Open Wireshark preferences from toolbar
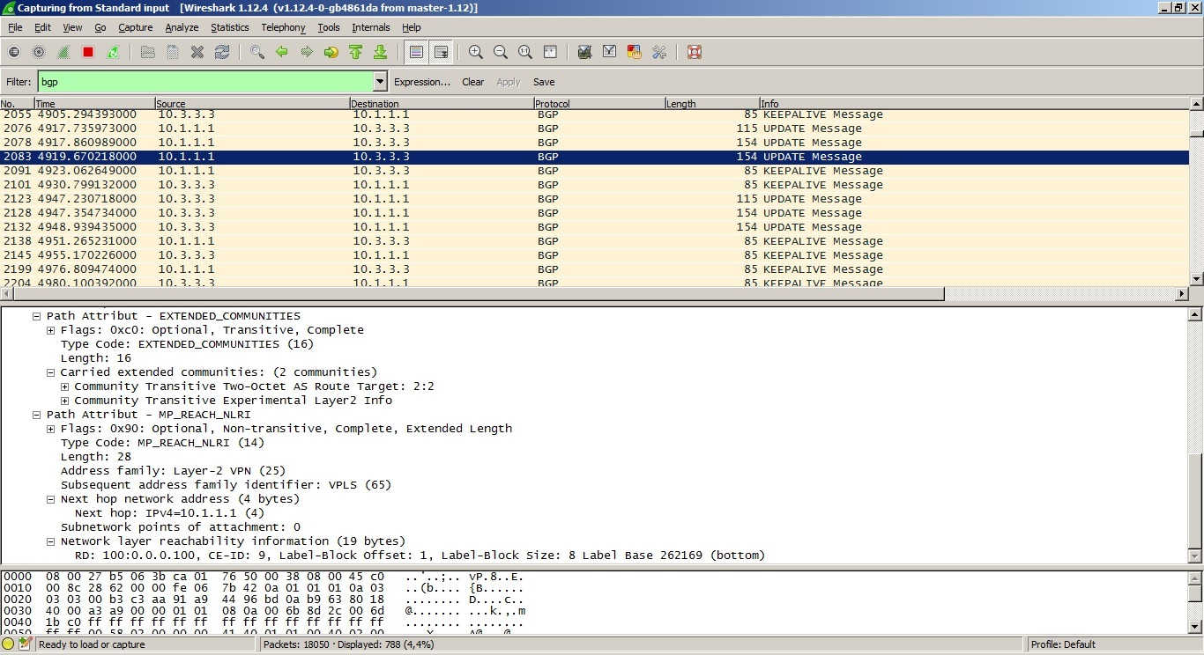 click(x=659, y=53)
